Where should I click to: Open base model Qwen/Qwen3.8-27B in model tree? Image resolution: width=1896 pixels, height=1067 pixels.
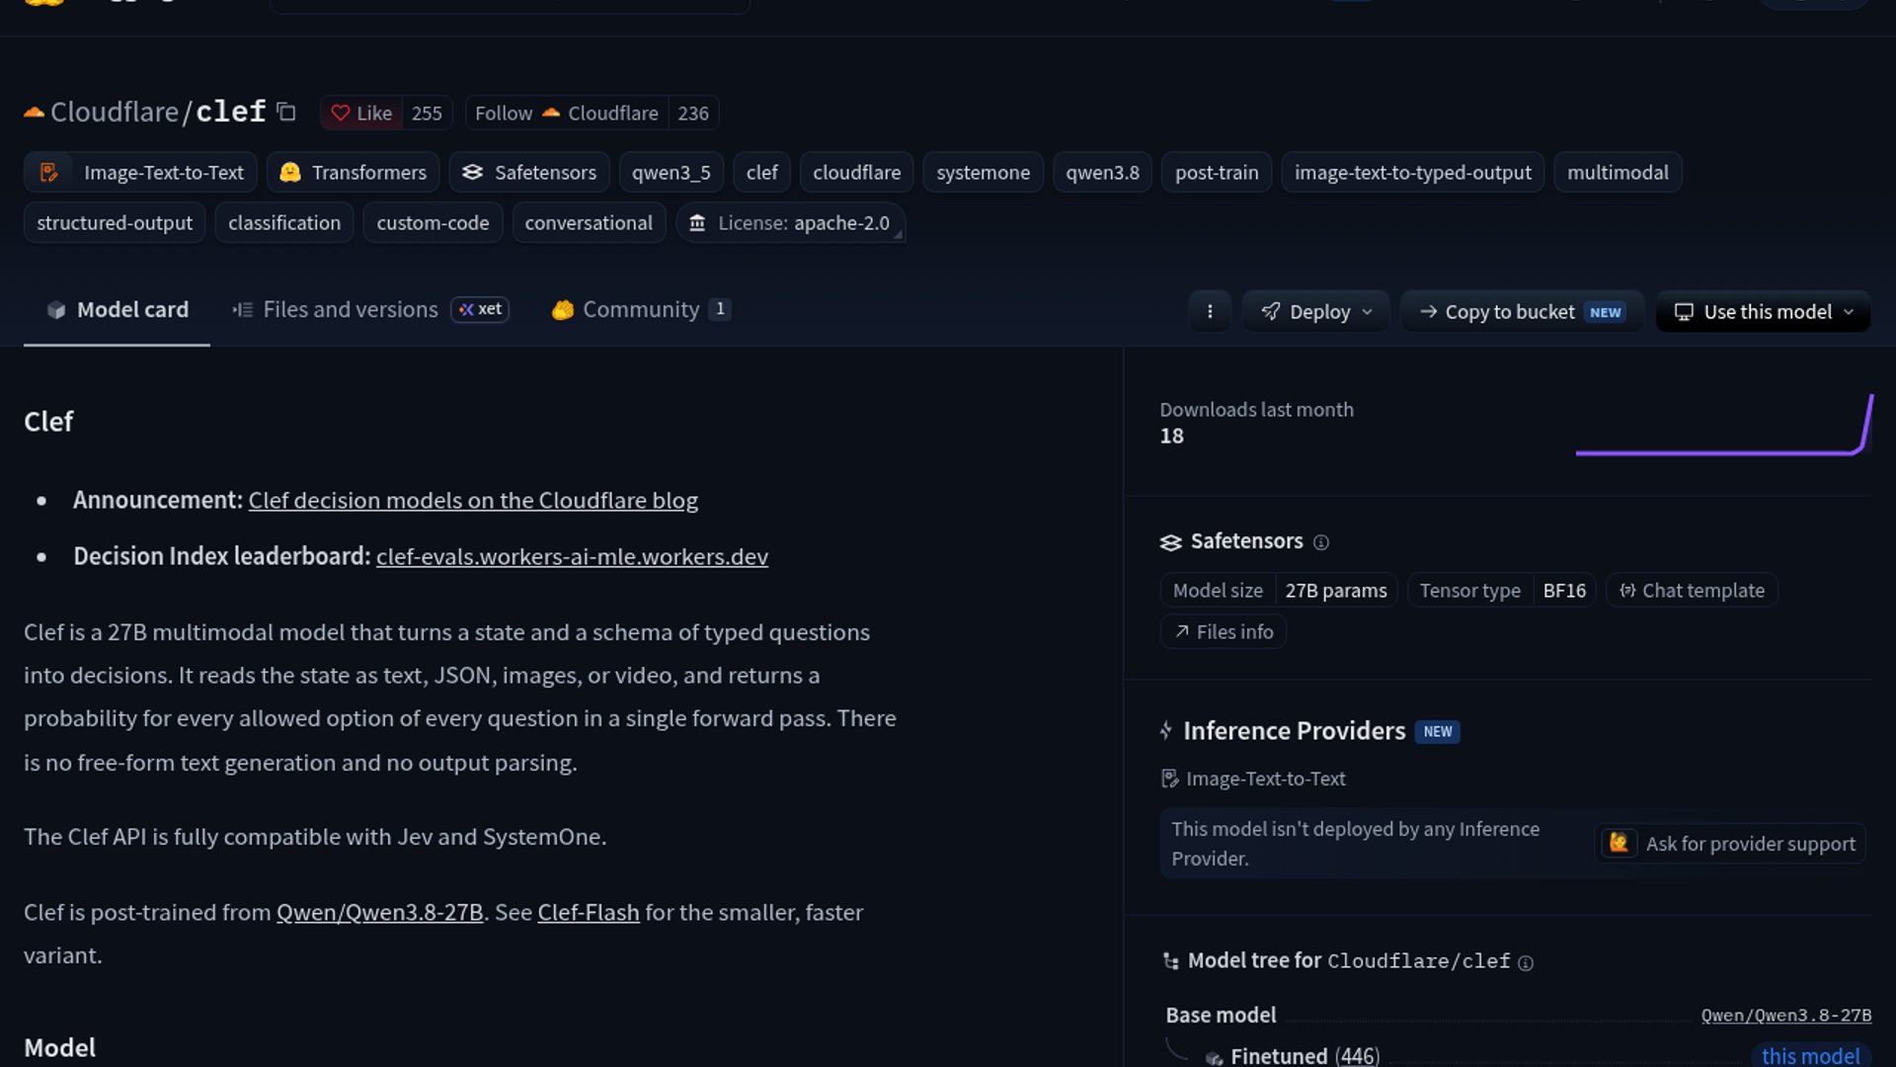point(1785,1015)
